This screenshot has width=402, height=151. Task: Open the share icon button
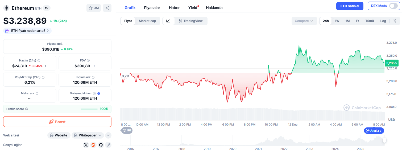pyautogui.click(x=107, y=8)
